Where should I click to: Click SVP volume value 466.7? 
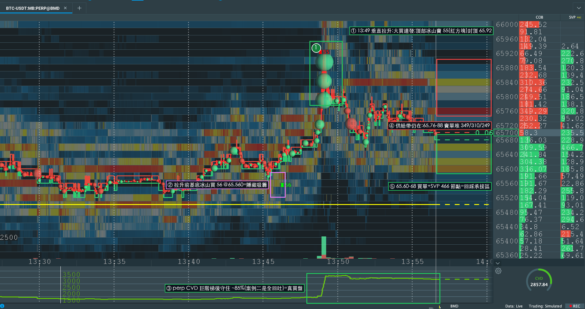pos(572,147)
